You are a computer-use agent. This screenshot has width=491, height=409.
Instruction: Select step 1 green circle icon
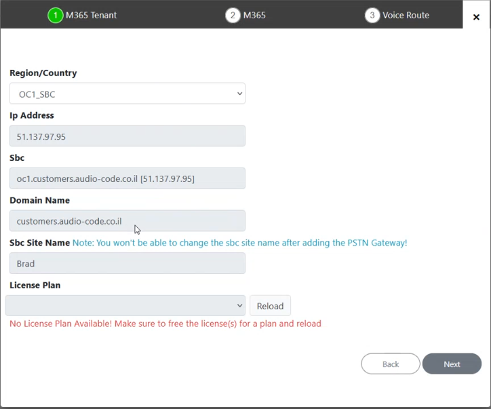tap(56, 16)
